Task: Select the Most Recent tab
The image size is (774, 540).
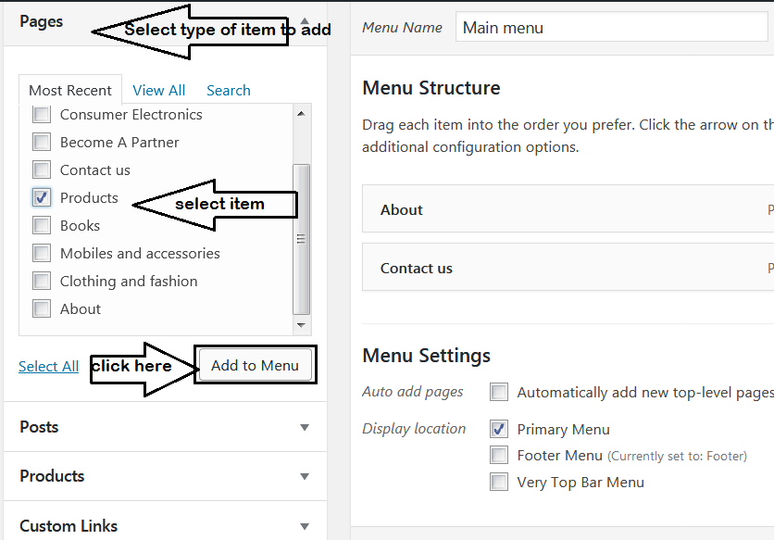Action: 70,90
